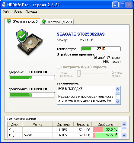This screenshot has width=134, height=143.
Task: Click the HDDlife app icon in the title bar
Action: [x=4, y=5]
